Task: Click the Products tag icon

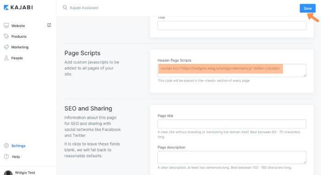Action: tap(6, 36)
